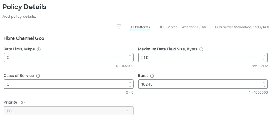272x121 pixels.
Task: Open the Priority FC dropdown
Action: pos(69,111)
